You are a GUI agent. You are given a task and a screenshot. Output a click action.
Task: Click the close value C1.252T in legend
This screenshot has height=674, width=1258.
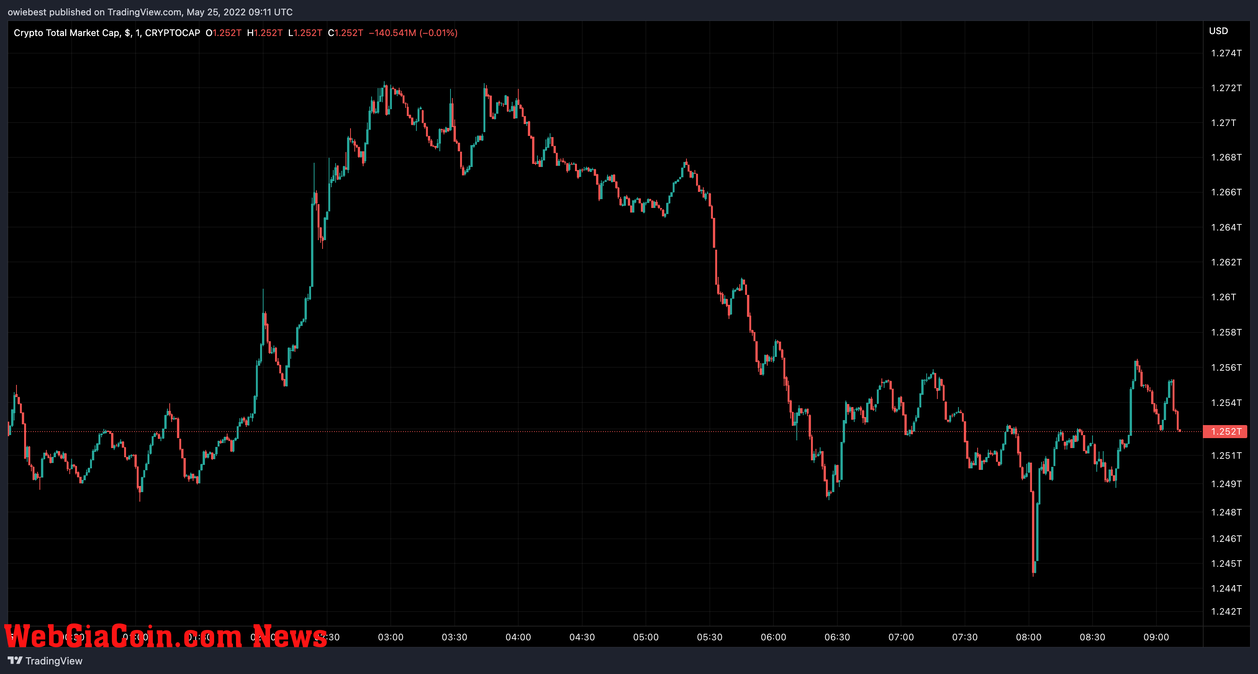pyautogui.click(x=345, y=33)
